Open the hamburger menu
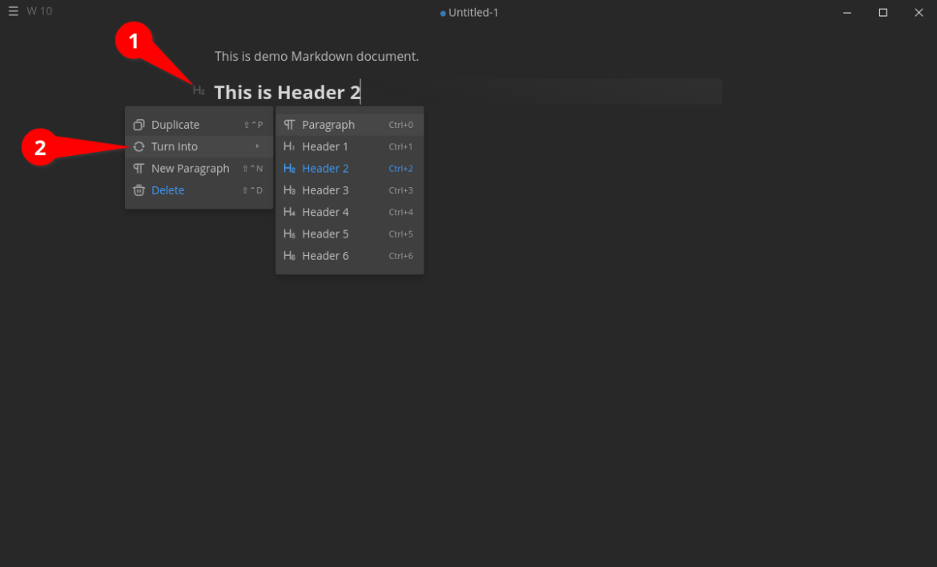Screen dimensions: 937x567 tap(13, 11)
